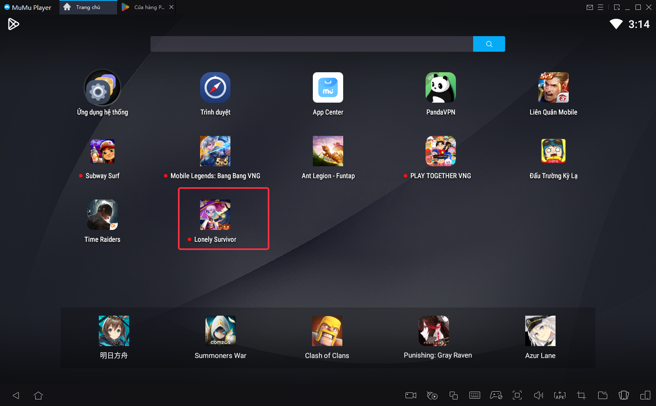Open the keyboard mapping tool

click(474, 395)
